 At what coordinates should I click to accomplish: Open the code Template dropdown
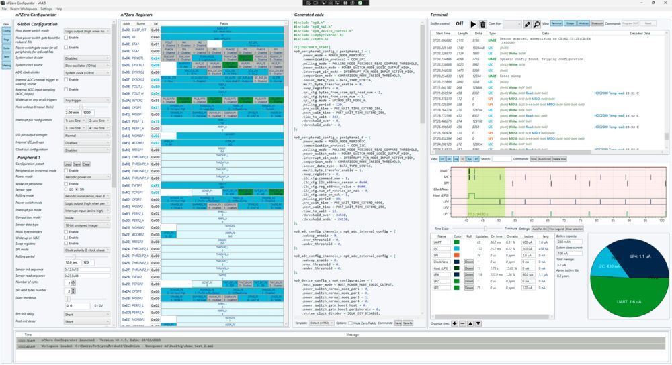pyautogui.click(x=321, y=323)
